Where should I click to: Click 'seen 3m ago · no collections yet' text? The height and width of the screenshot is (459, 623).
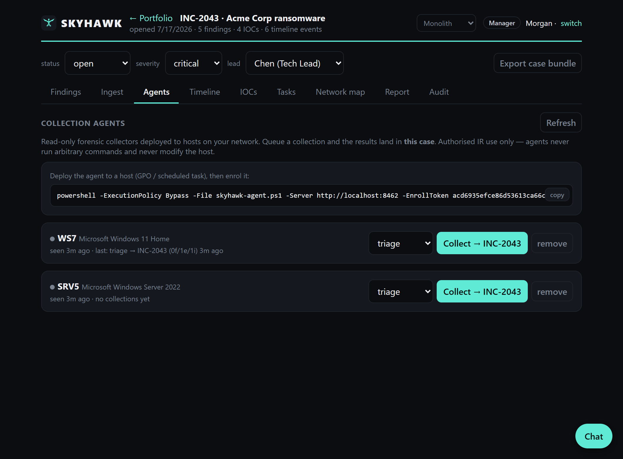tap(100, 299)
